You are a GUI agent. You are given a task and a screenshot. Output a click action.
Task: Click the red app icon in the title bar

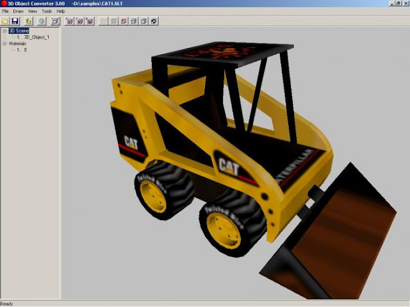tap(4, 3)
